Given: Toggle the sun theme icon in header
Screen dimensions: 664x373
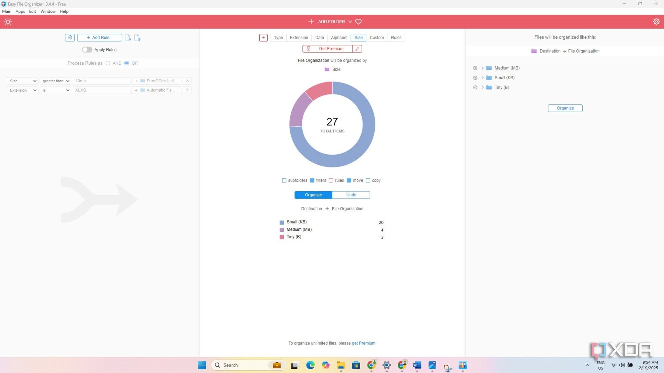Looking at the screenshot, I should [x=8, y=22].
